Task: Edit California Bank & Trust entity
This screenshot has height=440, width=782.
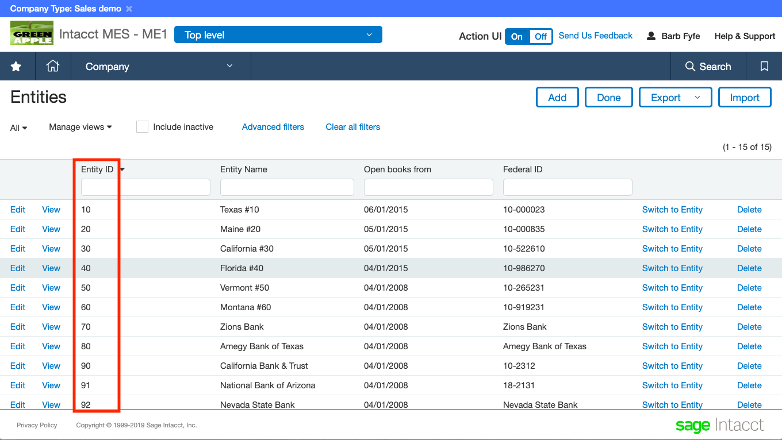Action: pos(18,366)
